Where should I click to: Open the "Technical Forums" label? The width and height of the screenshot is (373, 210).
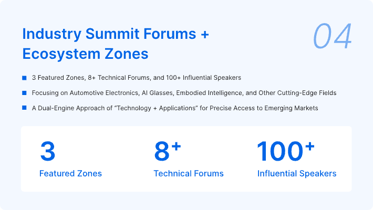pyautogui.click(x=189, y=173)
